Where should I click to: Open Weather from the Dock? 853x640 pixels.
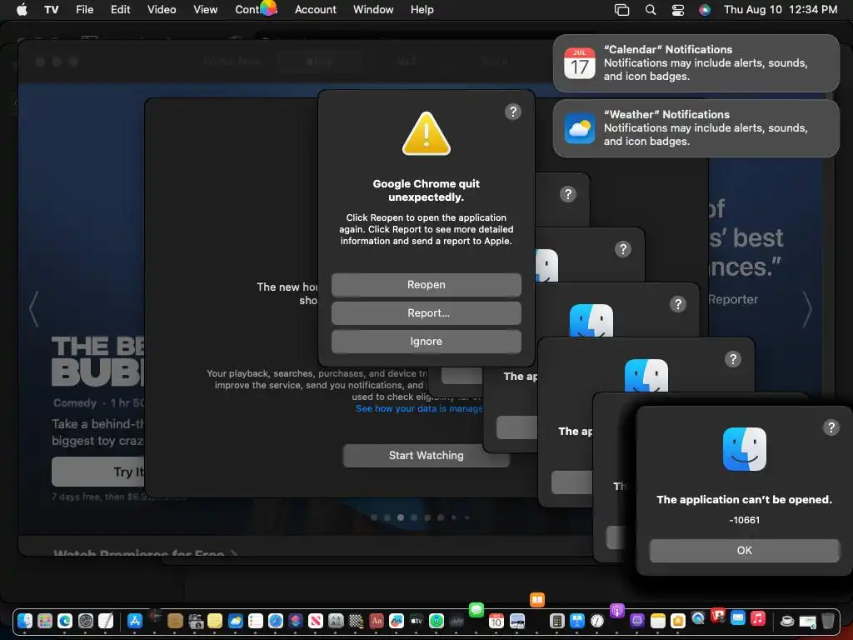click(236, 621)
